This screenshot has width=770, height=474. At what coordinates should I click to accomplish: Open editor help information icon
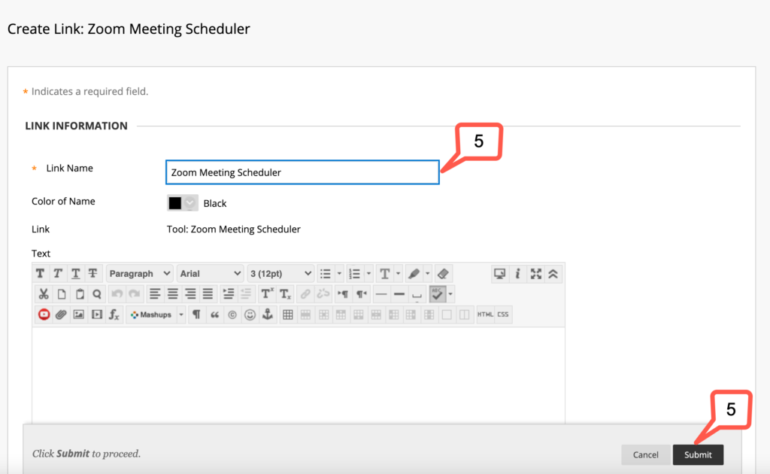tap(517, 274)
